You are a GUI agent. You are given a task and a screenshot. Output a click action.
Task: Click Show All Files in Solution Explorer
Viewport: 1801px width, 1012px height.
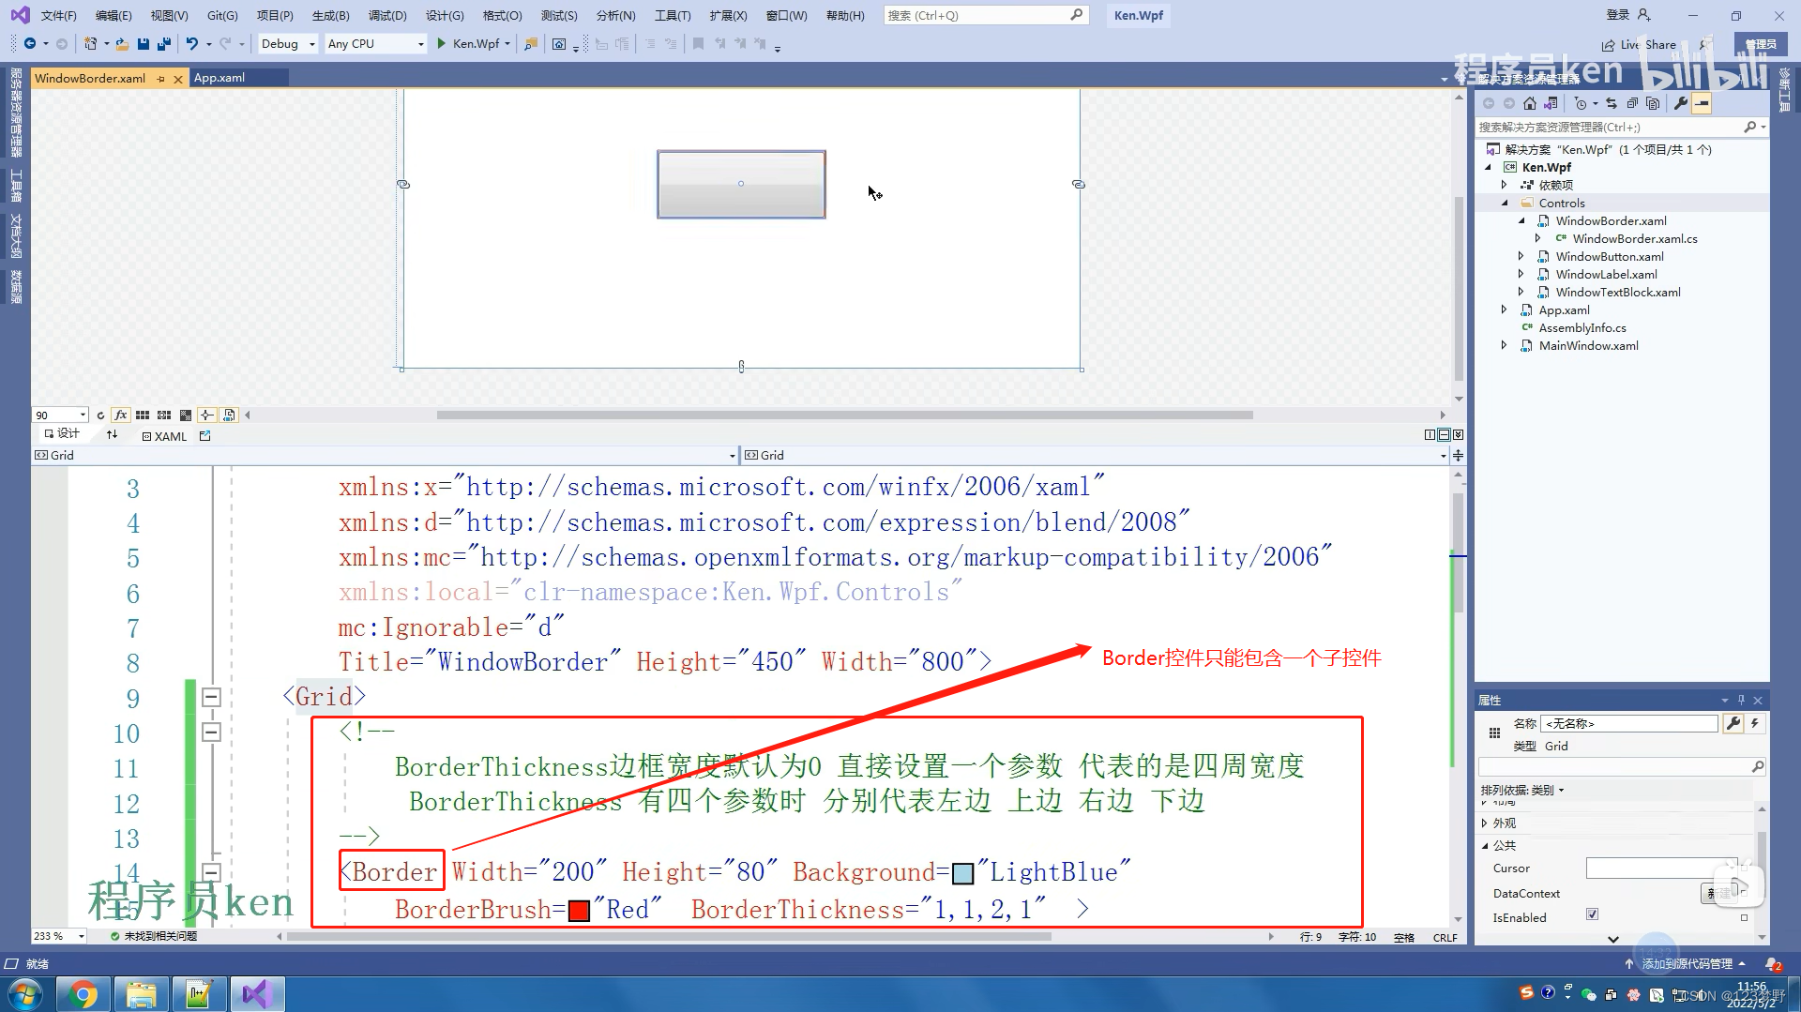(1653, 103)
